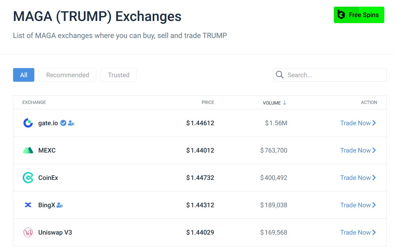
Task: Click gate.io verified checkmark badge
Action: tap(63, 123)
